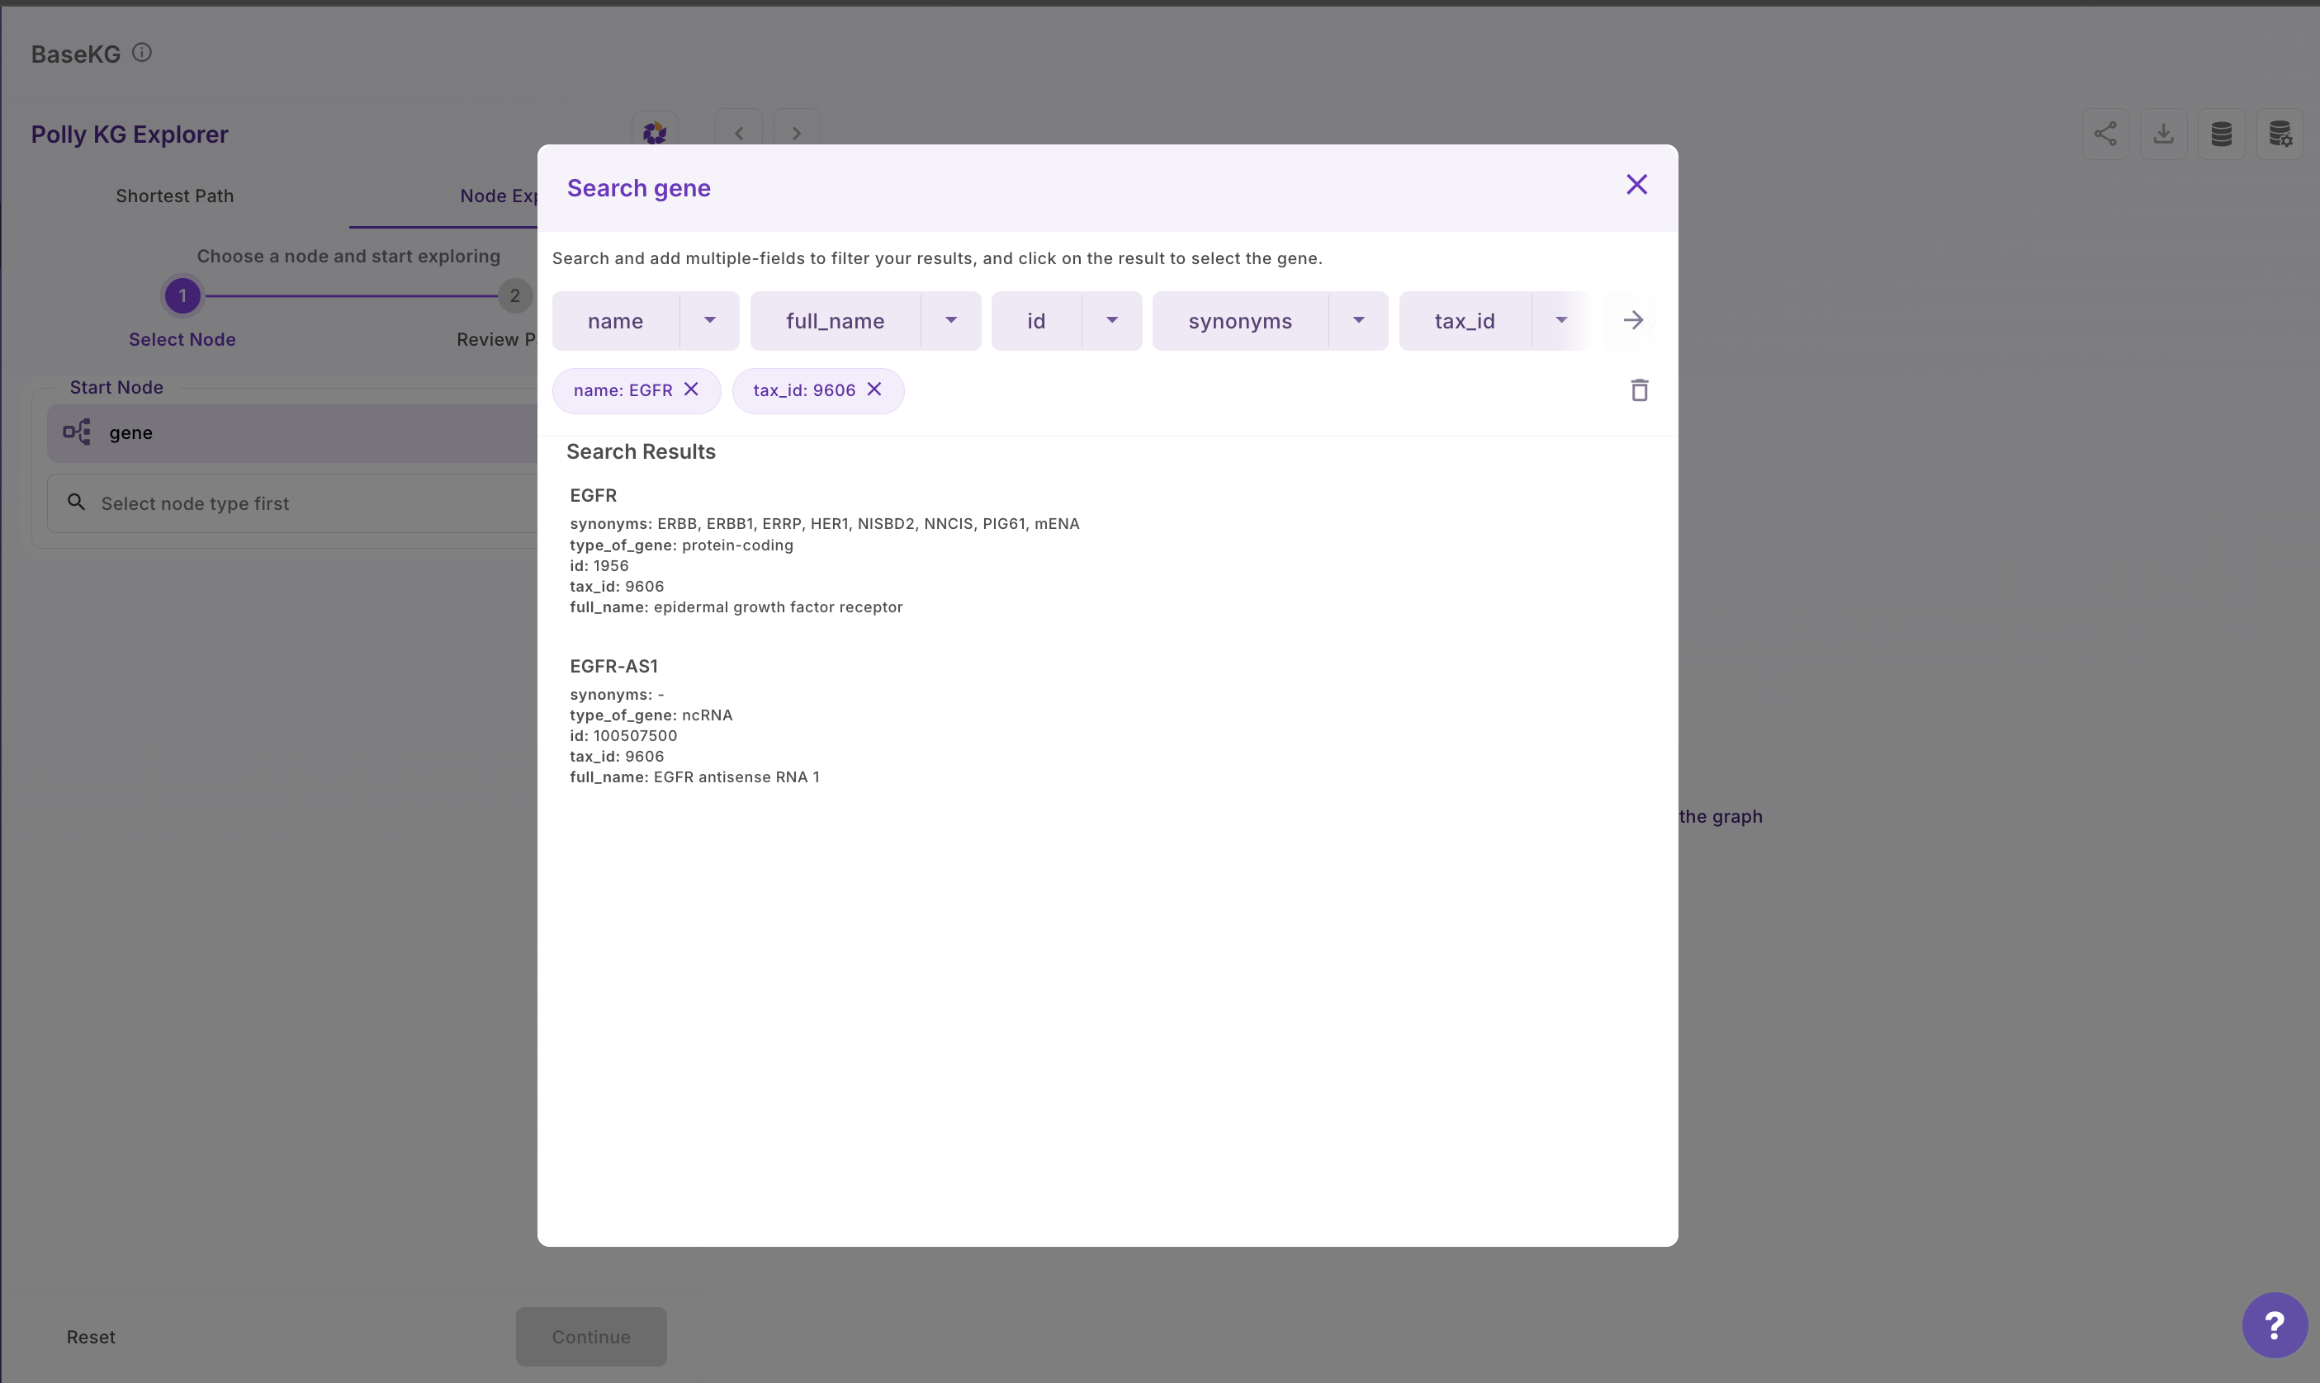The width and height of the screenshot is (2320, 1383).
Task: Click the BaseKG info icon
Action: tap(142, 52)
